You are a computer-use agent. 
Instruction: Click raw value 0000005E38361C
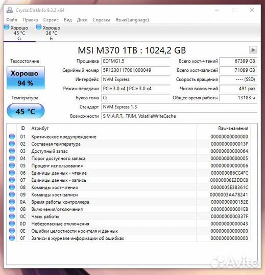click(x=229, y=187)
